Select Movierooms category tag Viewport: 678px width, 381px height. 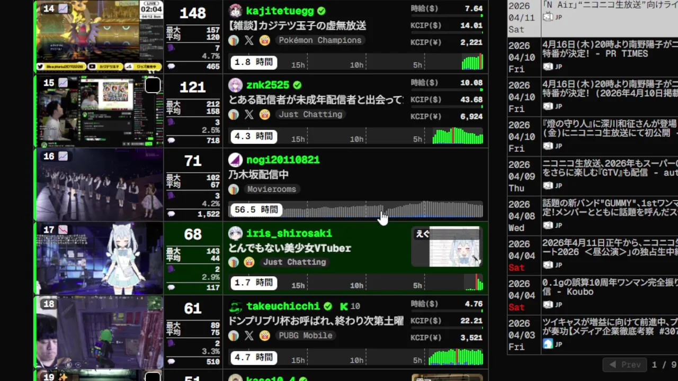272,189
